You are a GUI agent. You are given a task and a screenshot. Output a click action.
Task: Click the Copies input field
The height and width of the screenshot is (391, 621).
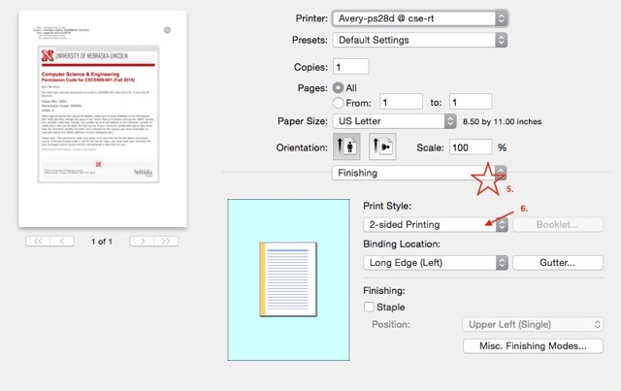(350, 67)
